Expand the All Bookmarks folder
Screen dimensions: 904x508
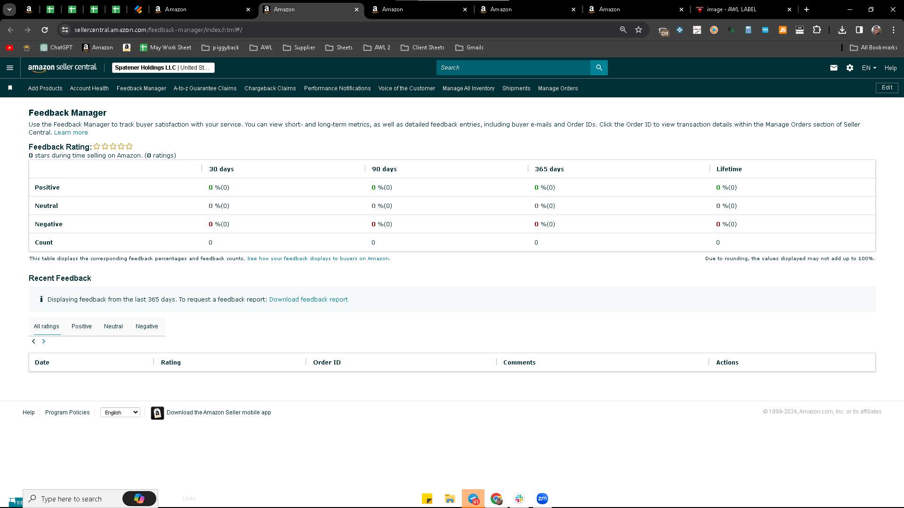(x=874, y=48)
